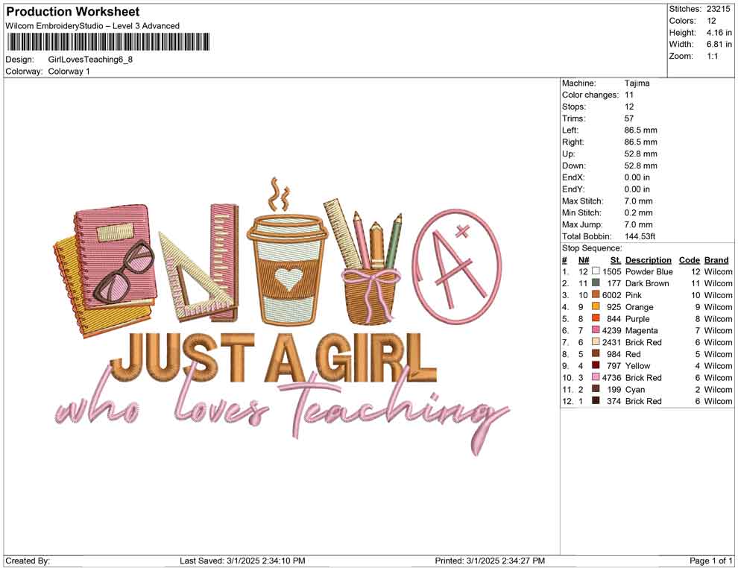Select the Description column header
The height and width of the screenshot is (568, 738).
point(649,259)
